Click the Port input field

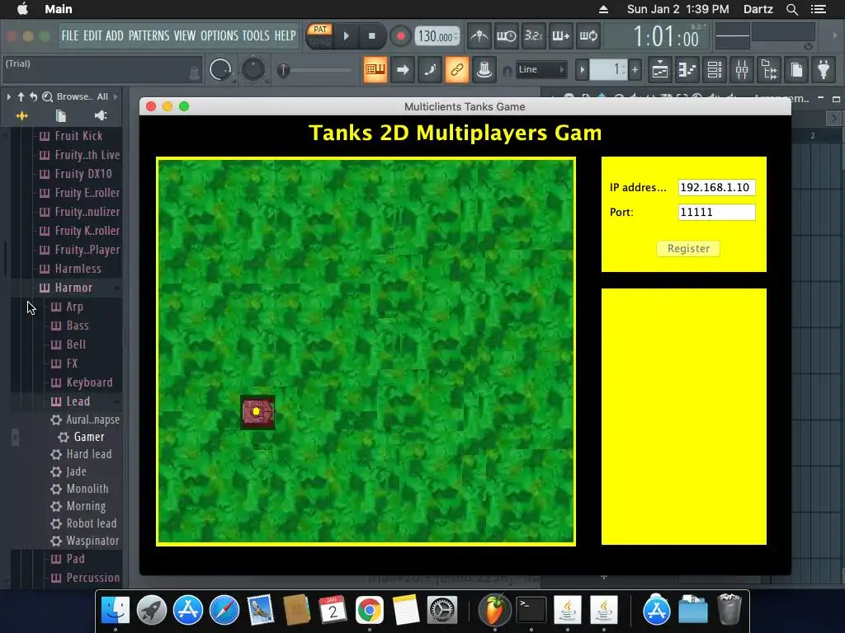pos(716,212)
